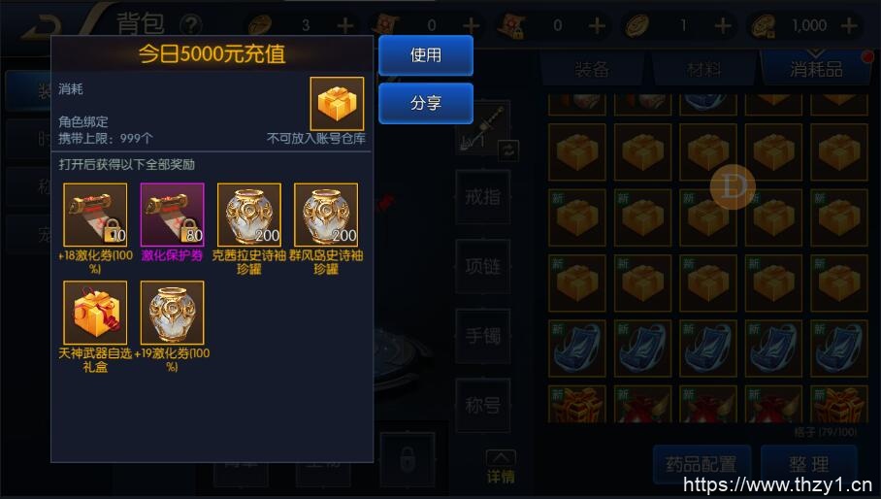Click the weapon swap refresh icon
The height and width of the screenshot is (499, 881).
tap(508, 150)
